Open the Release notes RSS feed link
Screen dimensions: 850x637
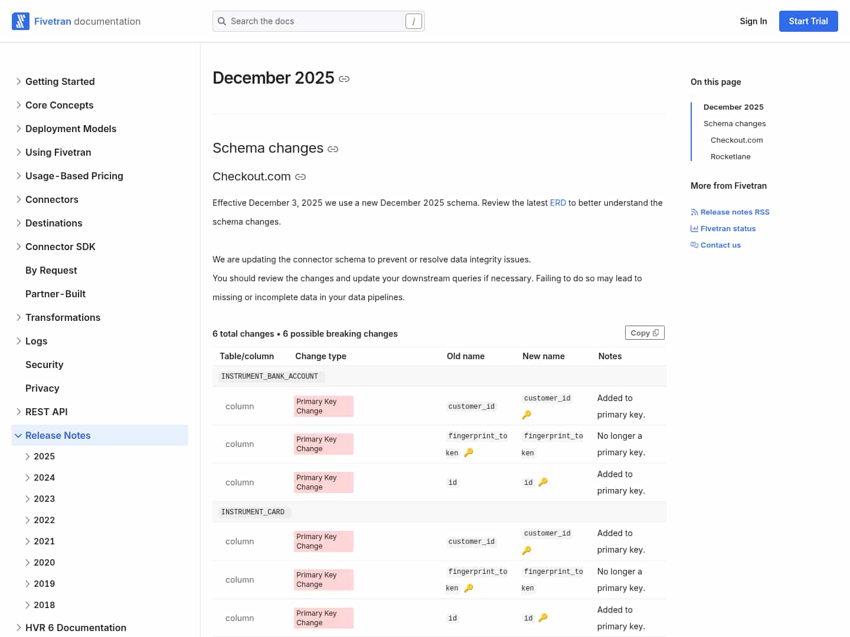[734, 212]
